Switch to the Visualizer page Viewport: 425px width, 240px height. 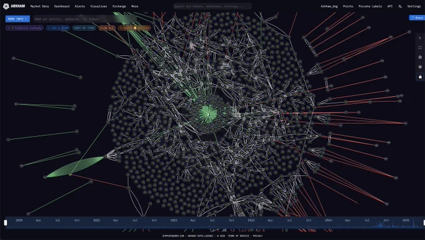coord(99,6)
